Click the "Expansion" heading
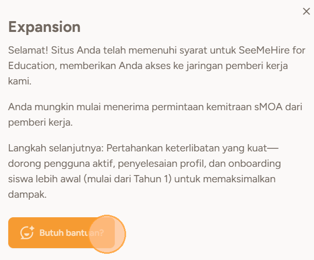This screenshot has width=314, height=260. (x=44, y=27)
